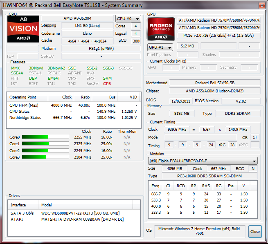
Task: Click the Codename Llano field
Action: coord(88,33)
